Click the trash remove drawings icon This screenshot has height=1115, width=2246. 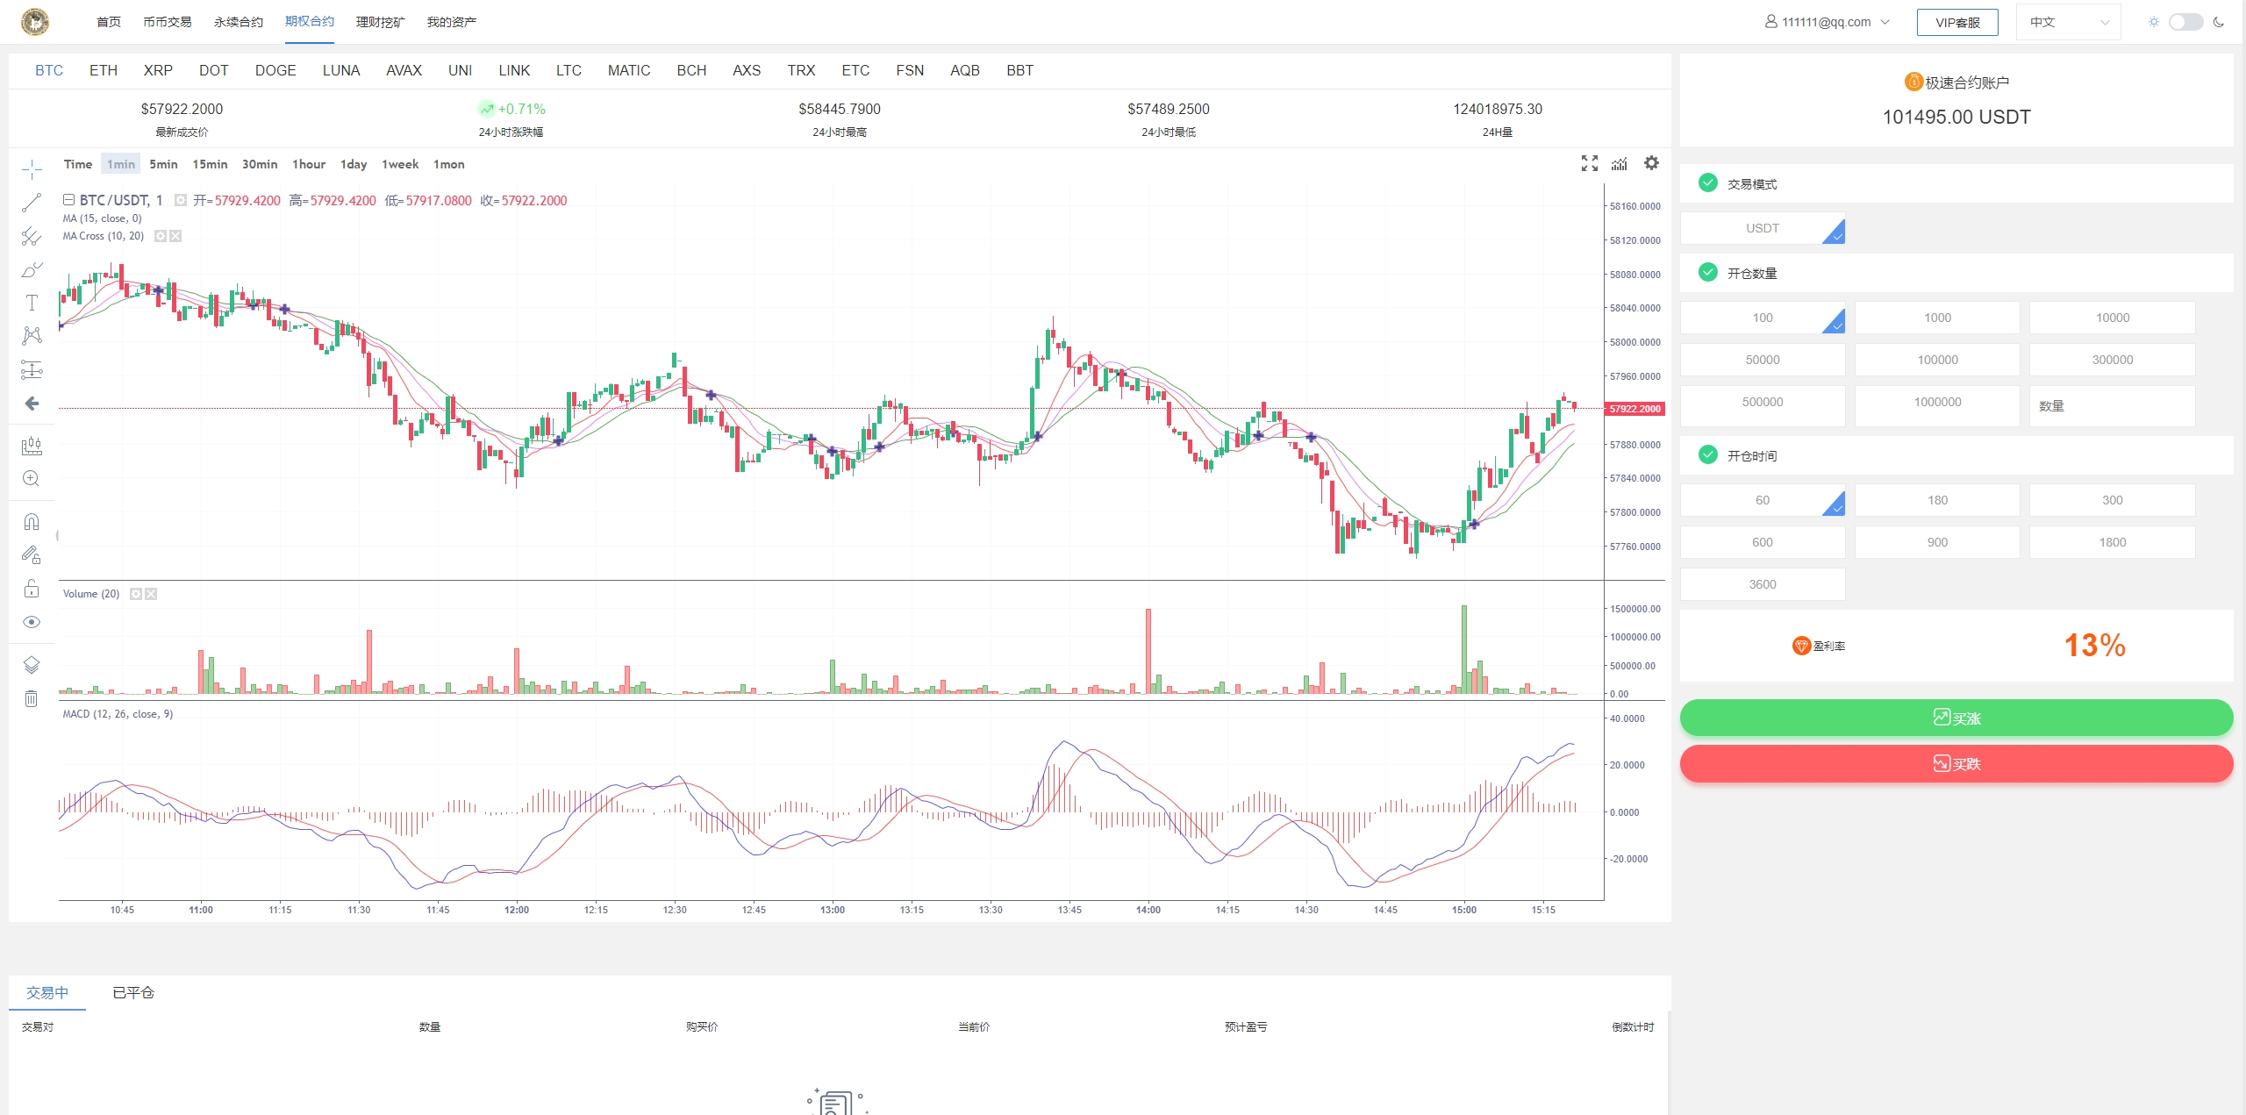(x=32, y=698)
